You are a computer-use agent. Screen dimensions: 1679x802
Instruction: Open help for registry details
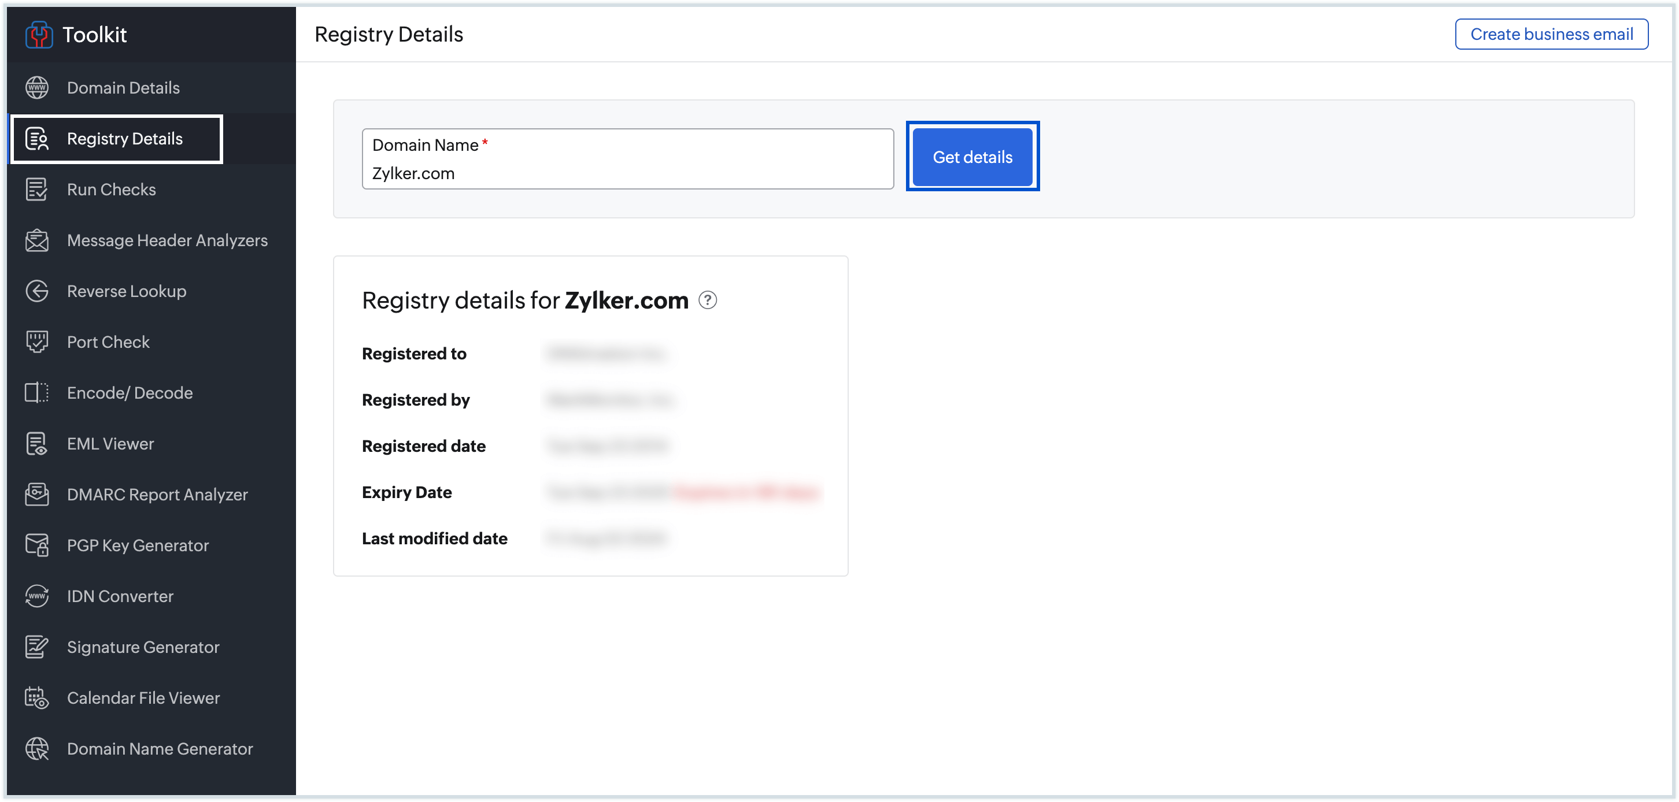point(708,300)
